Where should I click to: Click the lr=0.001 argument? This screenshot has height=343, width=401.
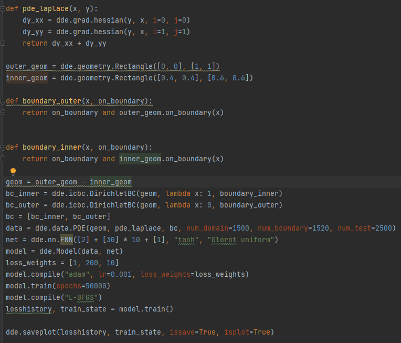click(x=115, y=274)
